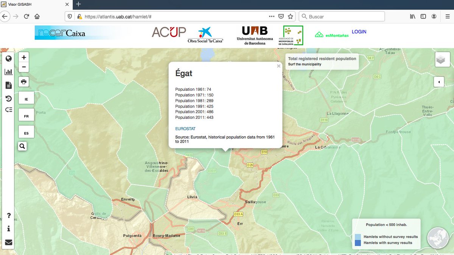
Task: Open the bar chart statistics icon
Action: [x=8, y=72]
